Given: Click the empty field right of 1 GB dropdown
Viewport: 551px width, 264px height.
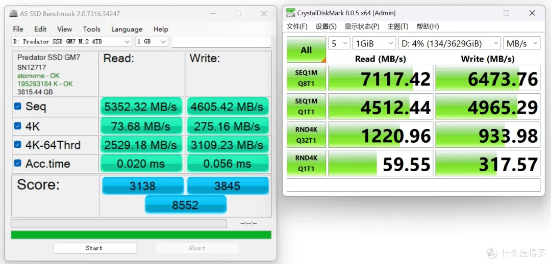Looking at the screenshot, I should (x=221, y=41).
